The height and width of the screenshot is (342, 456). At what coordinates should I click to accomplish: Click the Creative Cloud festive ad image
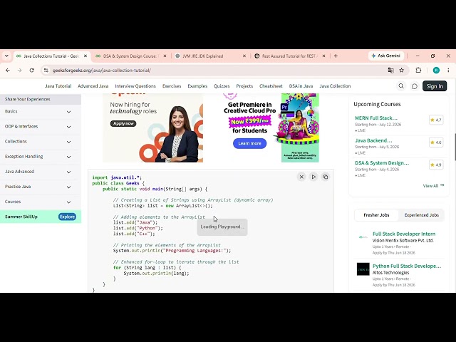pyautogui.click(x=300, y=128)
